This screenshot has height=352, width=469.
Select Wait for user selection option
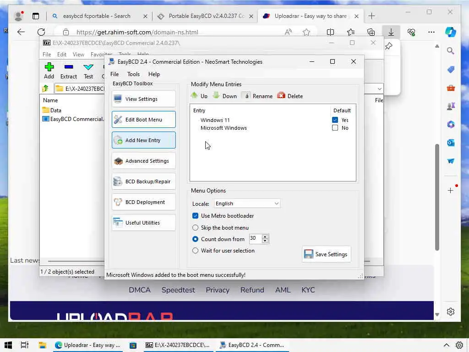pos(195,251)
